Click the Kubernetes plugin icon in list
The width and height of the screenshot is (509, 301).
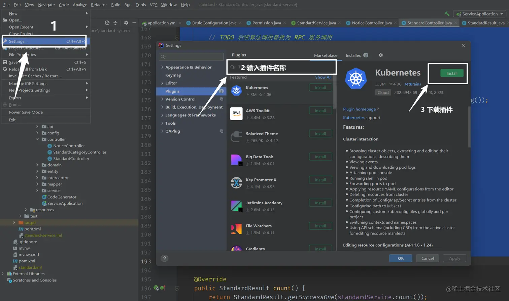coord(236,91)
